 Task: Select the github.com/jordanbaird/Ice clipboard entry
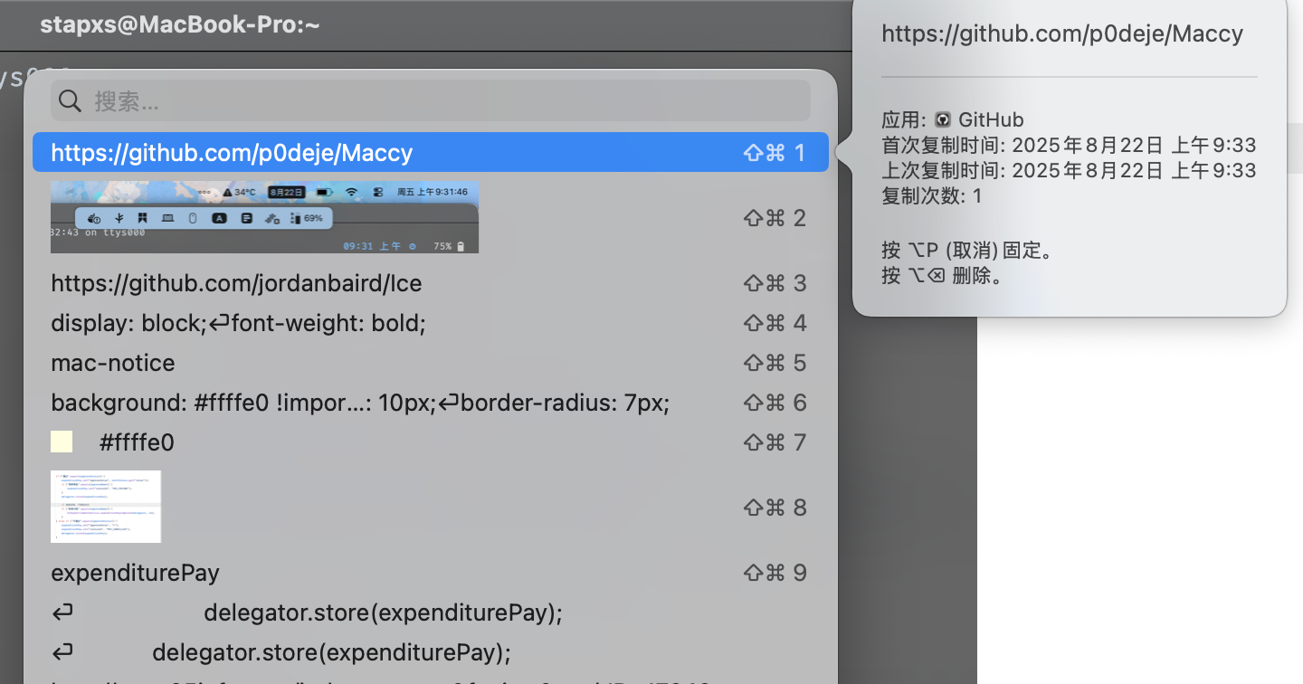click(431, 283)
